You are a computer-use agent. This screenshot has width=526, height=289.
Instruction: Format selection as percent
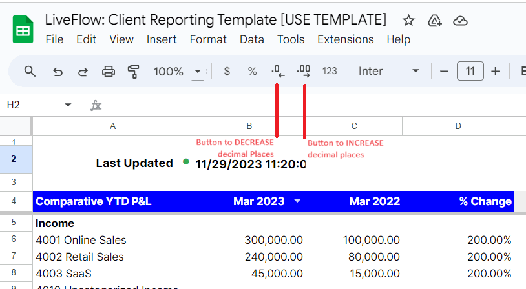252,71
